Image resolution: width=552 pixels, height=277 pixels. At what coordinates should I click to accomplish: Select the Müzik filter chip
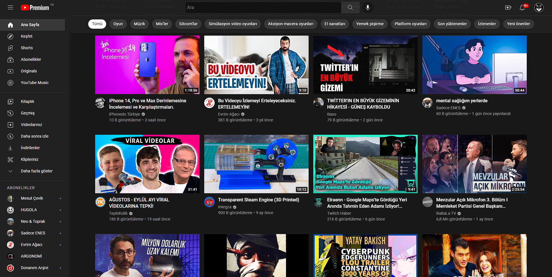[140, 24]
